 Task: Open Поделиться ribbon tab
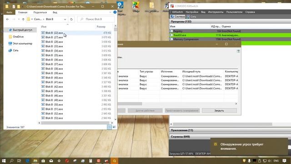point(40,12)
